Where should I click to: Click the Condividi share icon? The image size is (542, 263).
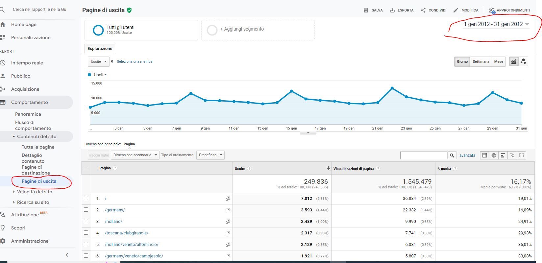(423, 10)
